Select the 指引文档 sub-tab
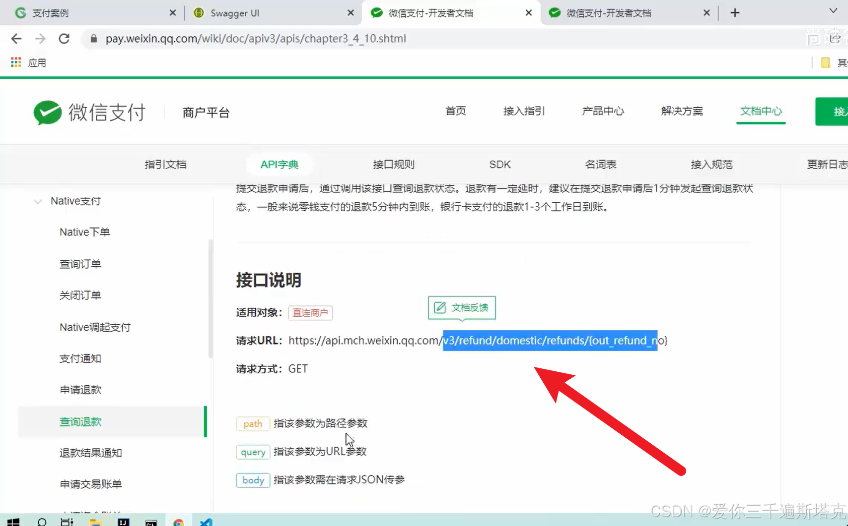The image size is (848, 526). point(165,164)
